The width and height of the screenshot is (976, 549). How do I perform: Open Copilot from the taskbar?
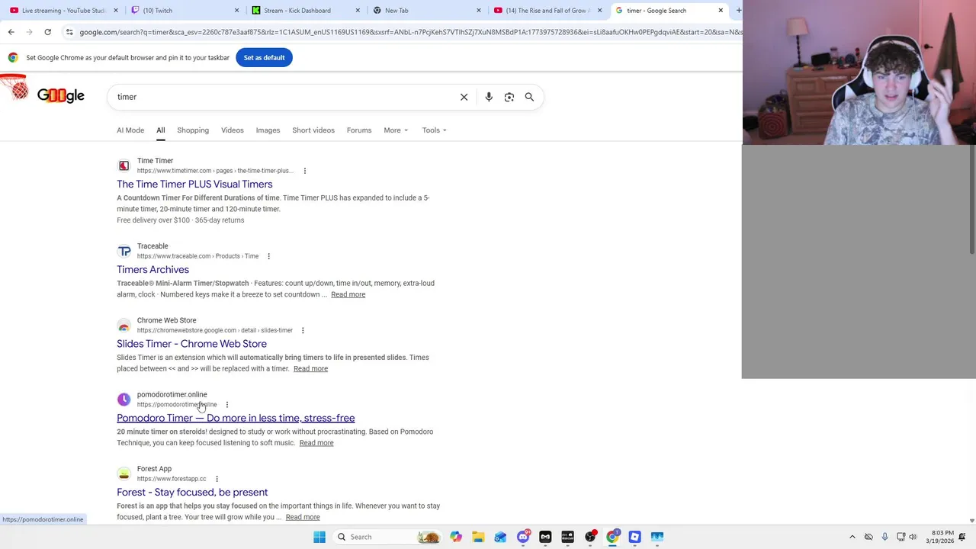coord(456,537)
